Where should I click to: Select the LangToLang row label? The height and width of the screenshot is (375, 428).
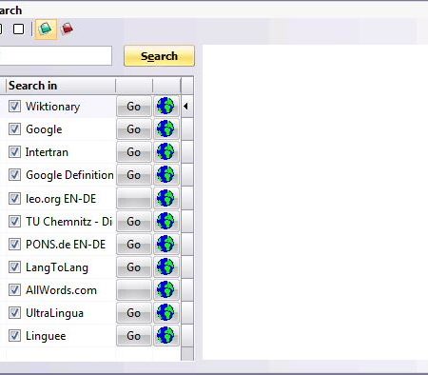pos(57,267)
